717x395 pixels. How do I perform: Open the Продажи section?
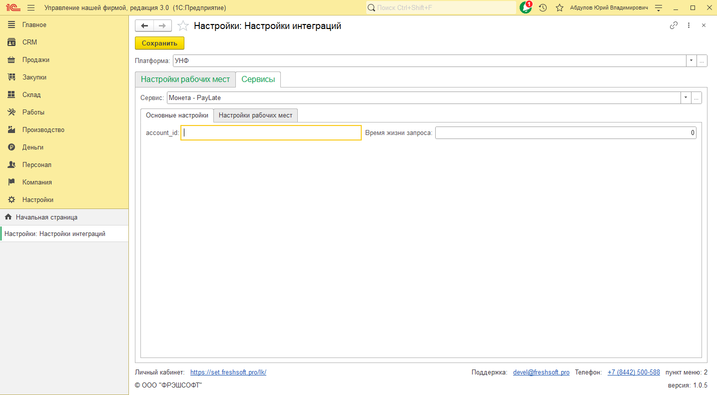pos(35,60)
